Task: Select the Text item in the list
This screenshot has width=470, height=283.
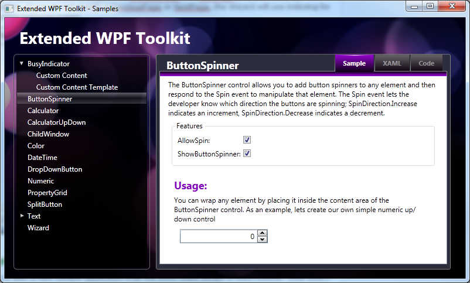Action: pyautogui.click(x=34, y=216)
